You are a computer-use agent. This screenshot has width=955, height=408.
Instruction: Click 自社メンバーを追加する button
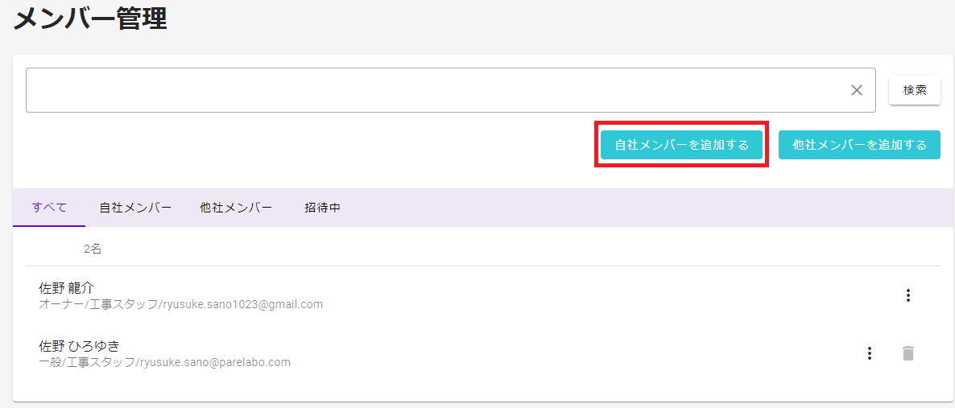coord(681,145)
